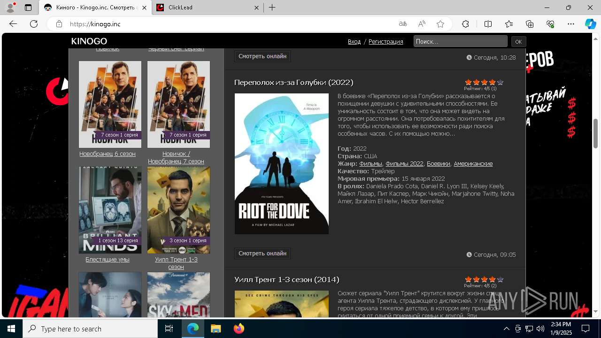This screenshot has width=601, height=338.
Task: Open browser Collections
Action: (x=530, y=24)
